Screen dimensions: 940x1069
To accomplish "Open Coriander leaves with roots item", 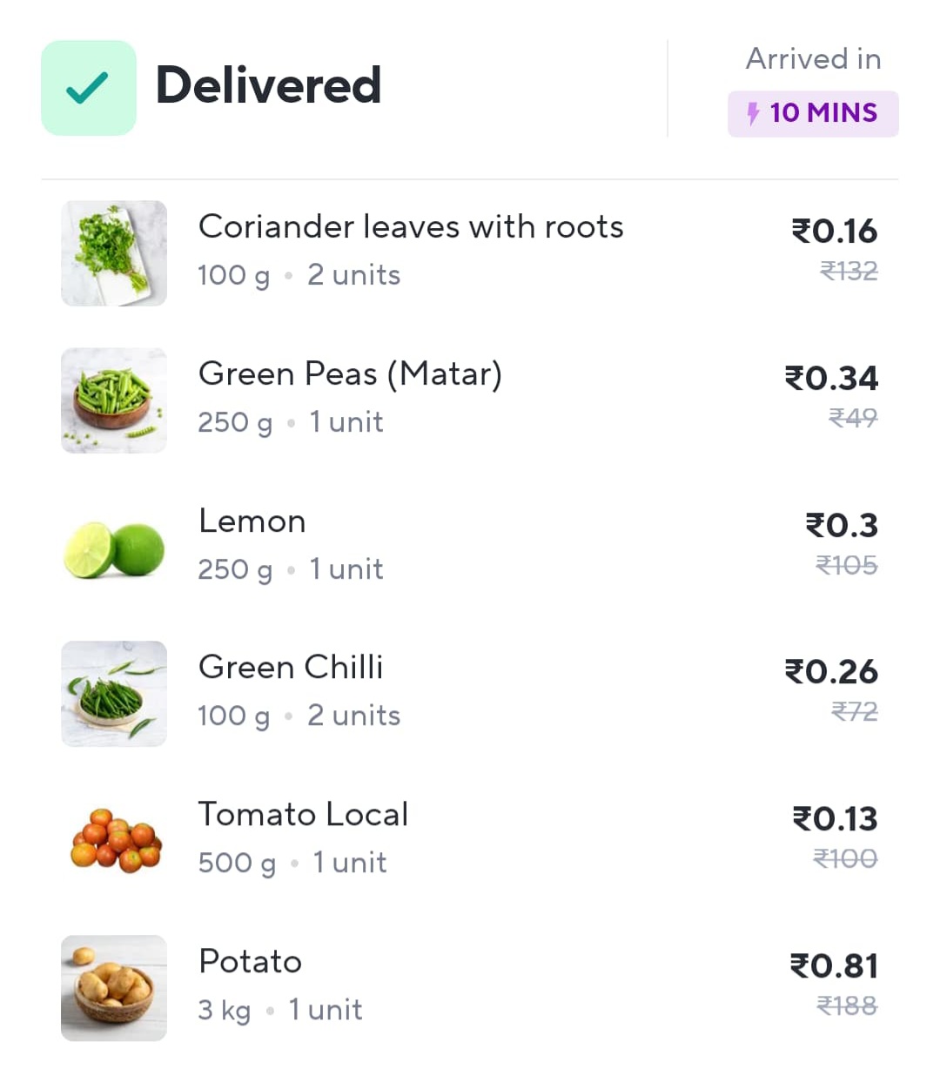I will click(x=411, y=227).
